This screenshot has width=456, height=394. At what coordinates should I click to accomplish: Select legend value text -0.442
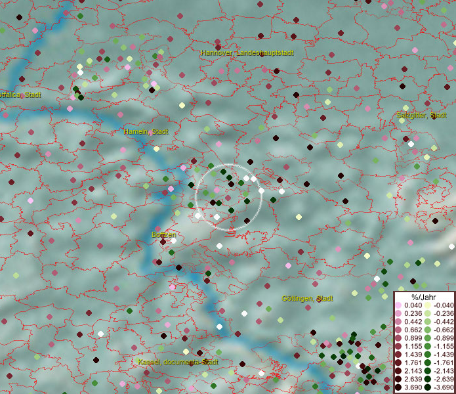[x=444, y=322]
